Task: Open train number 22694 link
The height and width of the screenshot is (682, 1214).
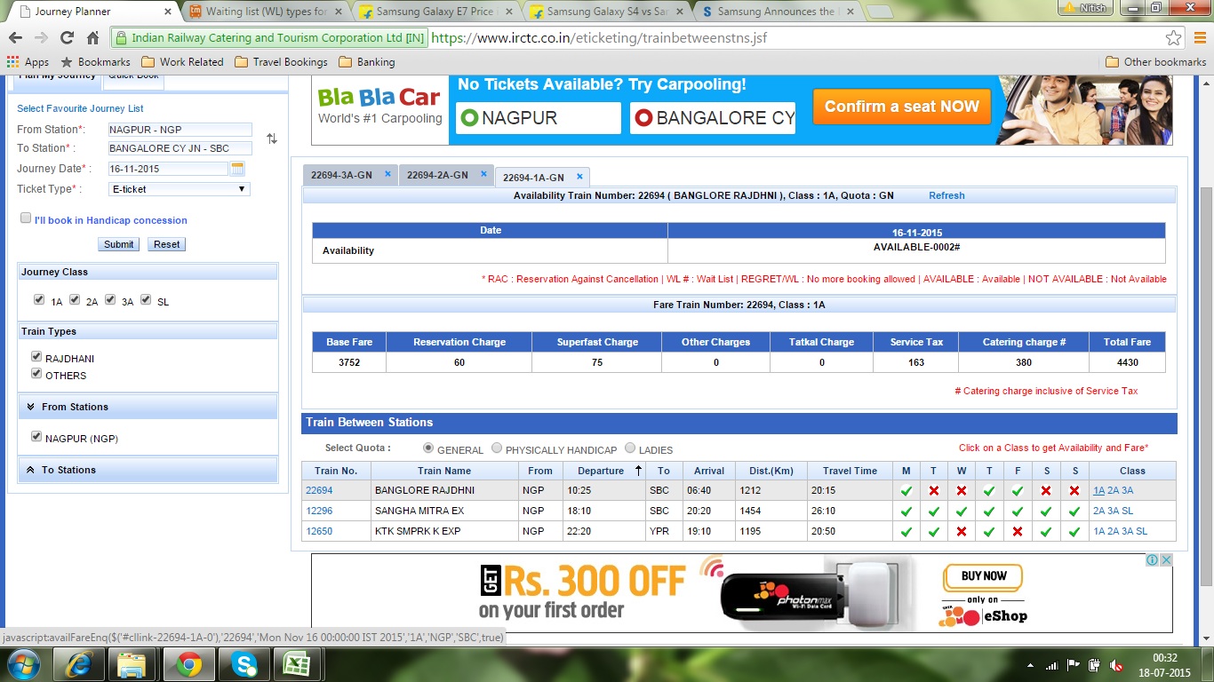Action: pos(319,490)
